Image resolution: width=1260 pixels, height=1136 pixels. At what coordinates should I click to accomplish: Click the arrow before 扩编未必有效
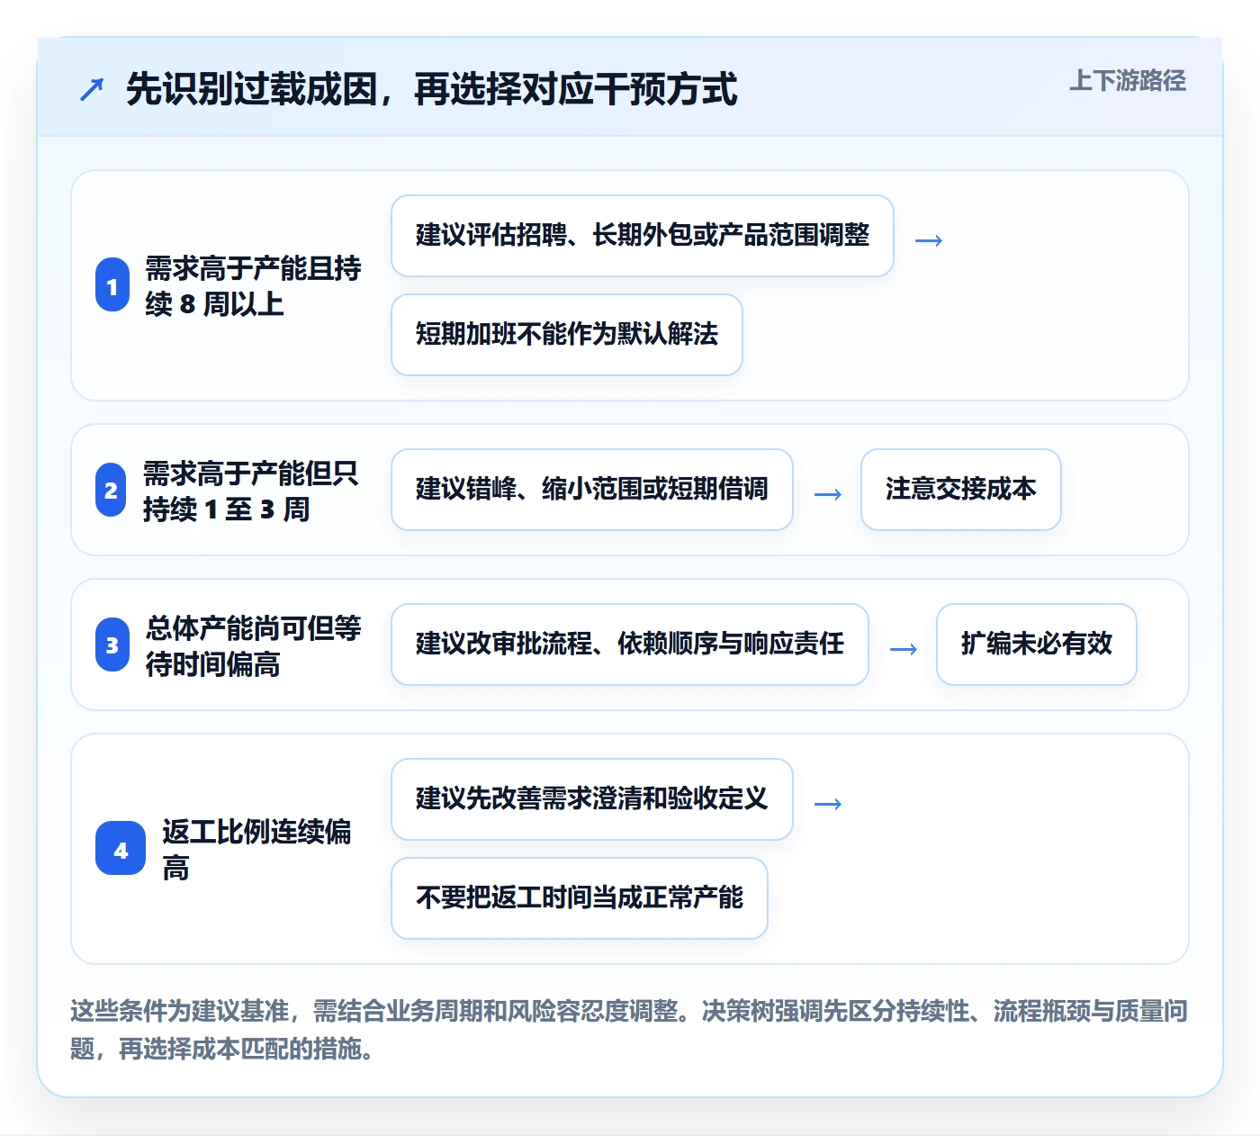(x=904, y=649)
